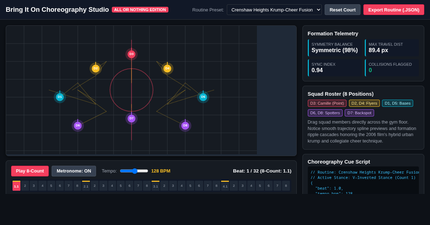Select dancer node D4 flyer
Image resolution: width=430 pixels, height=225 pixels.
pyautogui.click(x=167, y=69)
